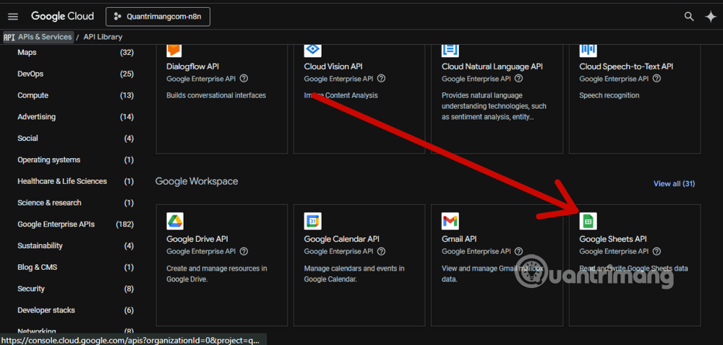The width and height of the screenshot is (723, 345).
Task: Click the Google Calendar API icon
Action: (312, 221)
